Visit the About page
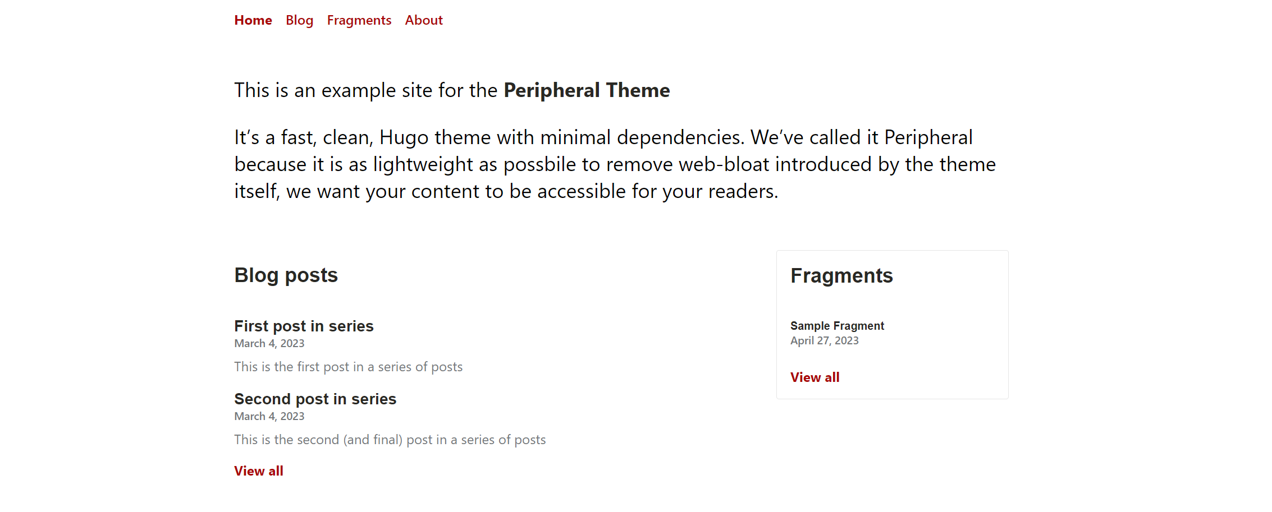 (x=423, y=20)
